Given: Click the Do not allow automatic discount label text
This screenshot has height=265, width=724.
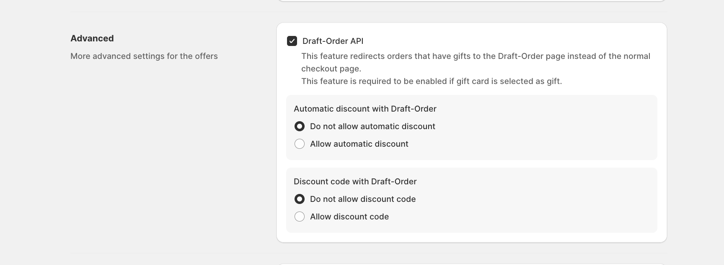Looking at the screenshot, I should click(372, 126).
